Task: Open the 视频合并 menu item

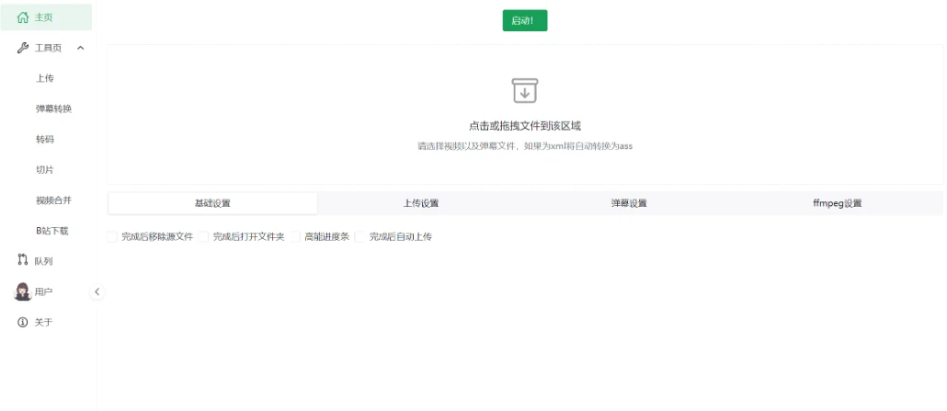Action: tap(53, 200)
